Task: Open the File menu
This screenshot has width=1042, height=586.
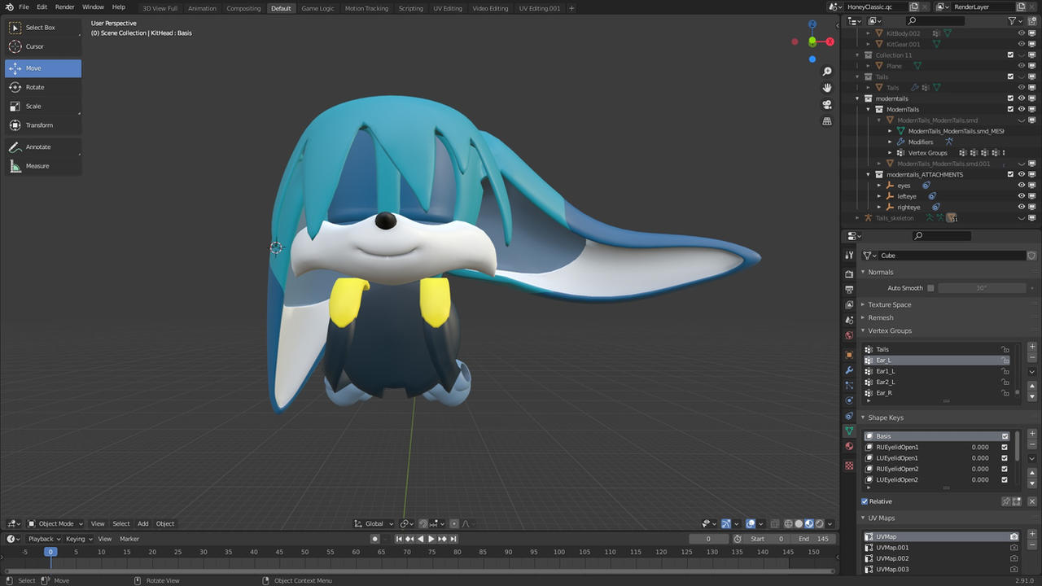Action: pyautogui.click(x=24, y=7)
